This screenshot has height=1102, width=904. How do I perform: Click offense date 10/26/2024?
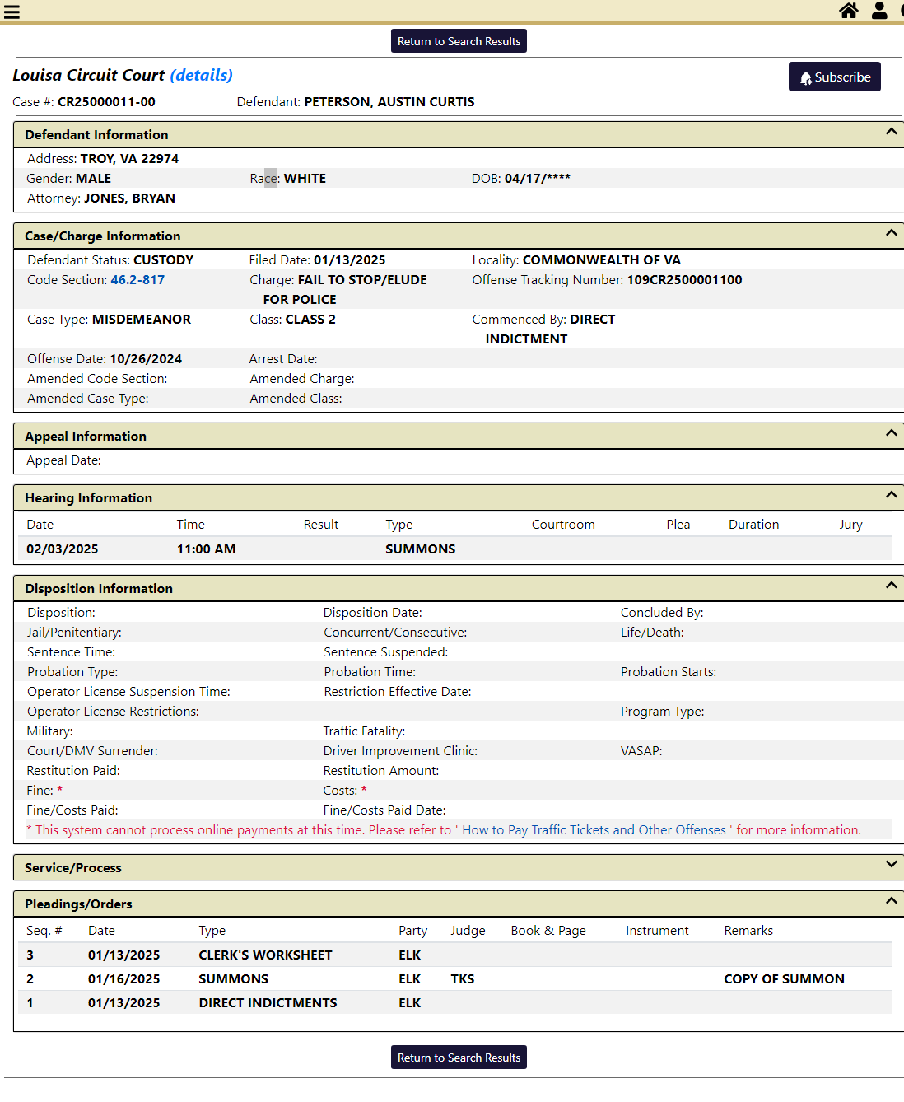click(146, 359)
